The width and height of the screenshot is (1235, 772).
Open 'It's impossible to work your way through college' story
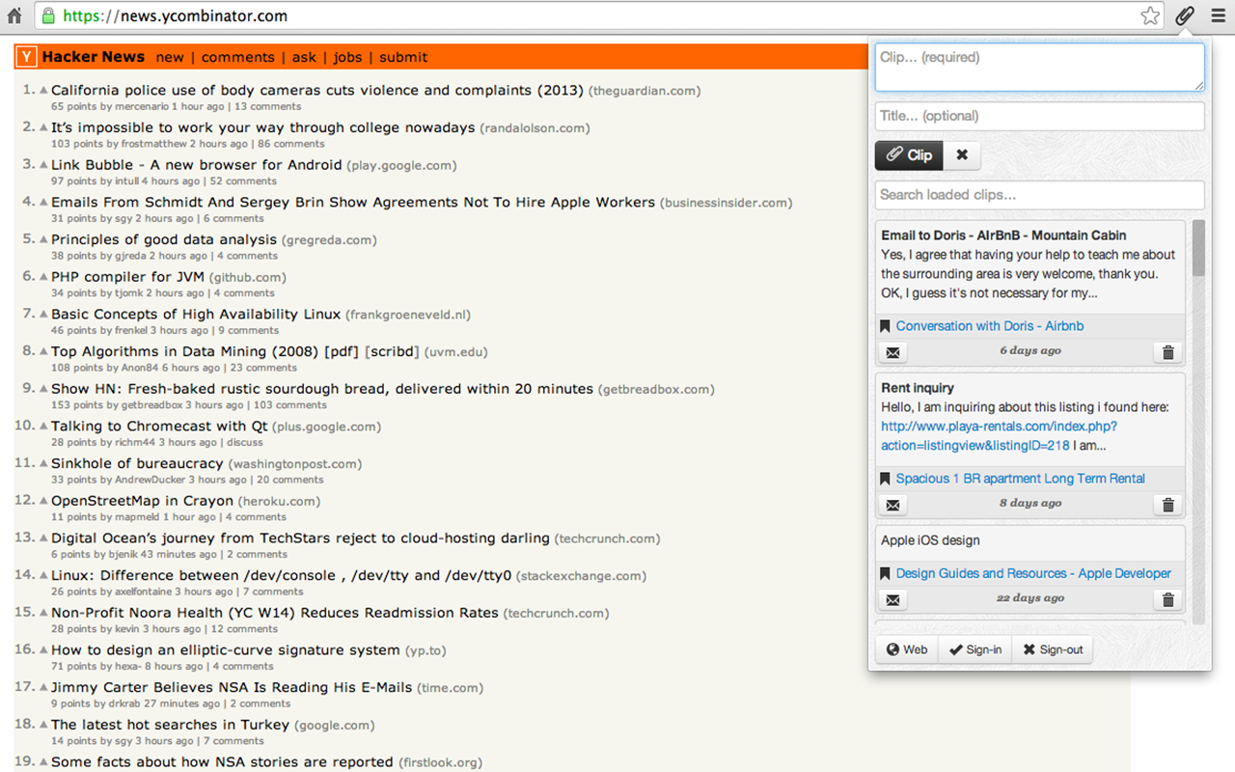[x=263, y=127]
